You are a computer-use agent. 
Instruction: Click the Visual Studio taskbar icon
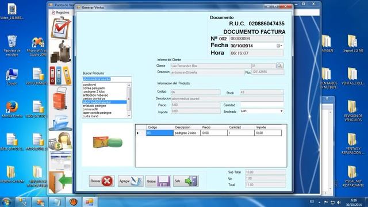click(40, 202)
